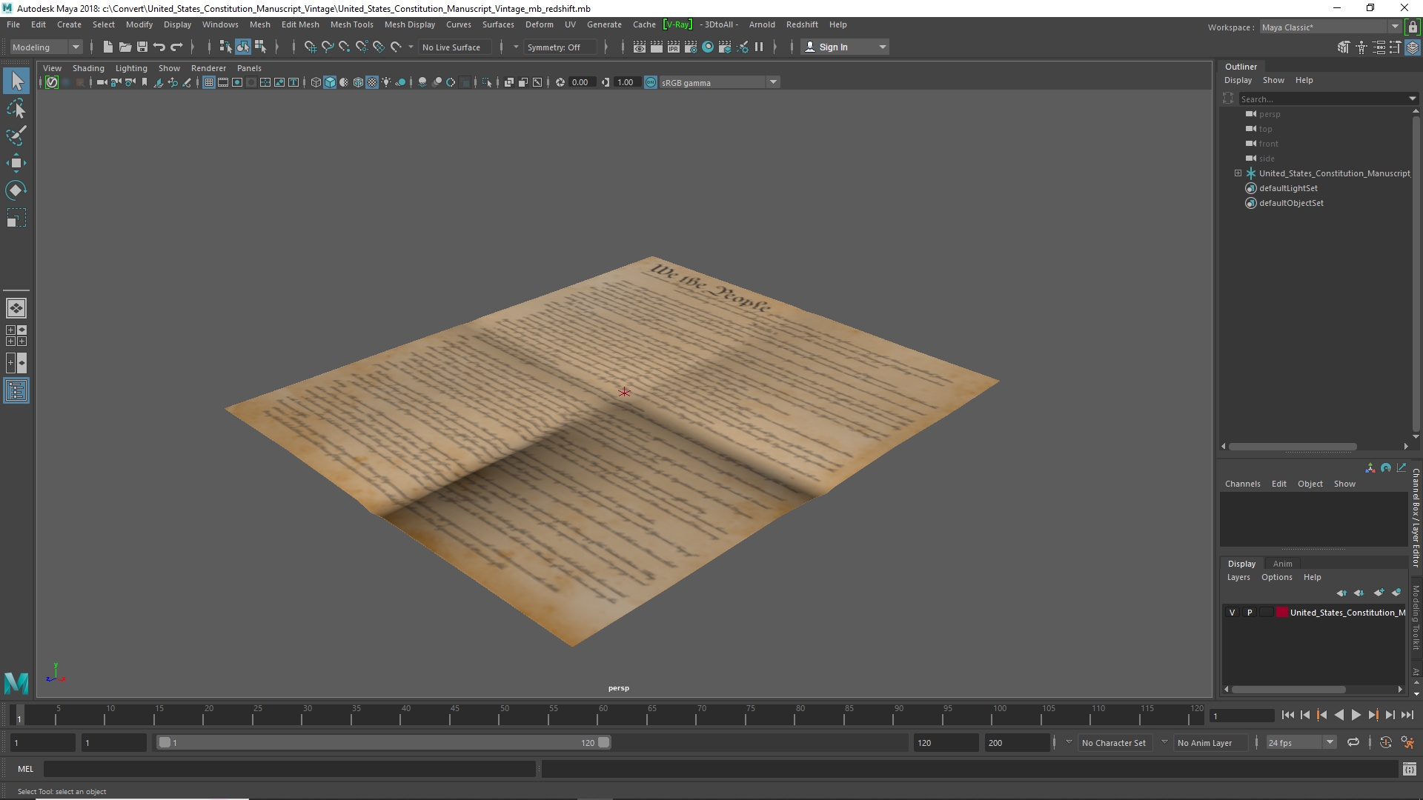Click the Outliner search field
Screen dimensions: 1423x800
[x=1323, y=99]
